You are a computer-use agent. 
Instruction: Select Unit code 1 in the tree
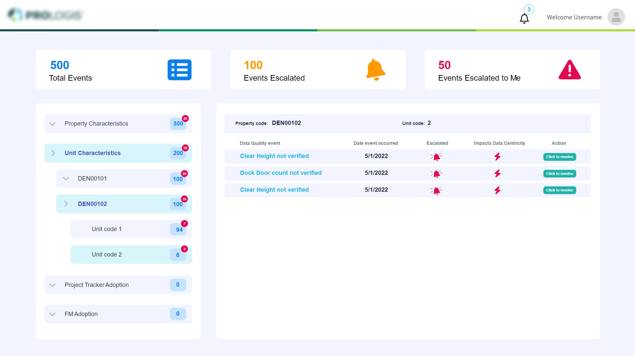click(x=107, y=229)
